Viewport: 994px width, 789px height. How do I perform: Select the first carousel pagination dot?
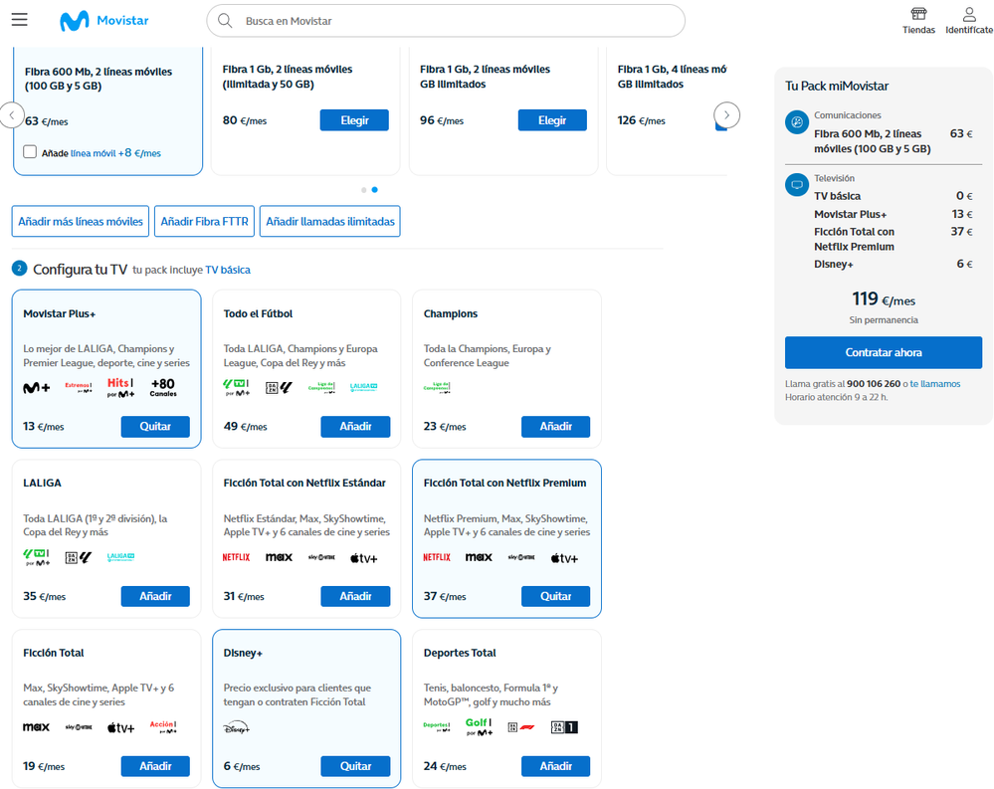click(x=364, y=189)
